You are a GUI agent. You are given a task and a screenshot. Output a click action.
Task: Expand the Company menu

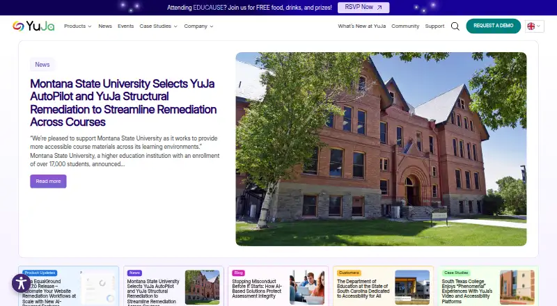click(198, 26)
